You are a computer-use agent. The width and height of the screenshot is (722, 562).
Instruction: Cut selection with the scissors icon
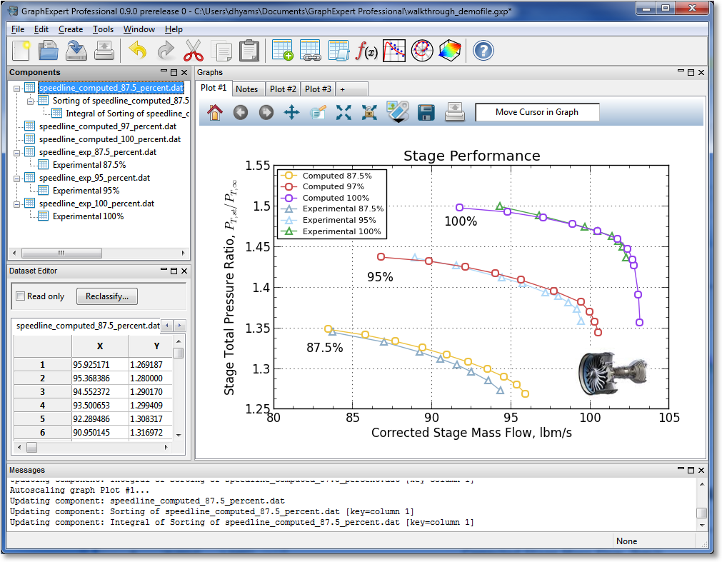point(194,51)
